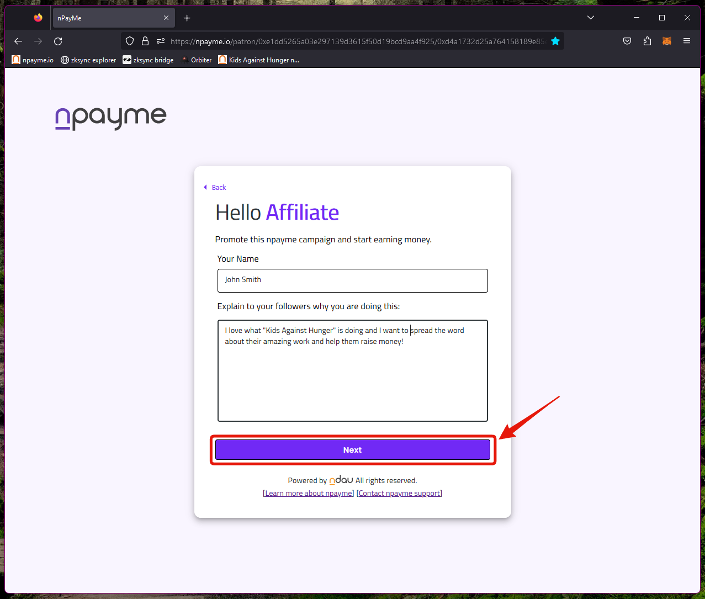Image resolution: width=705 pixels, height=599 pixels.
Task: Click the Back link on the form
Action: click(x=215, y=187)
